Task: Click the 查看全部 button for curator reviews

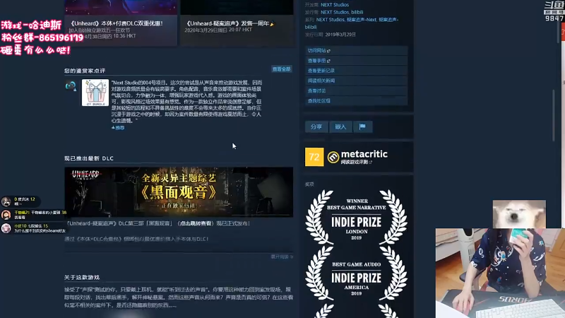Action: click(x=281, y=69)
